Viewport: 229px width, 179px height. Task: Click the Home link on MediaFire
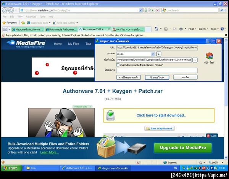click(58, 44)
